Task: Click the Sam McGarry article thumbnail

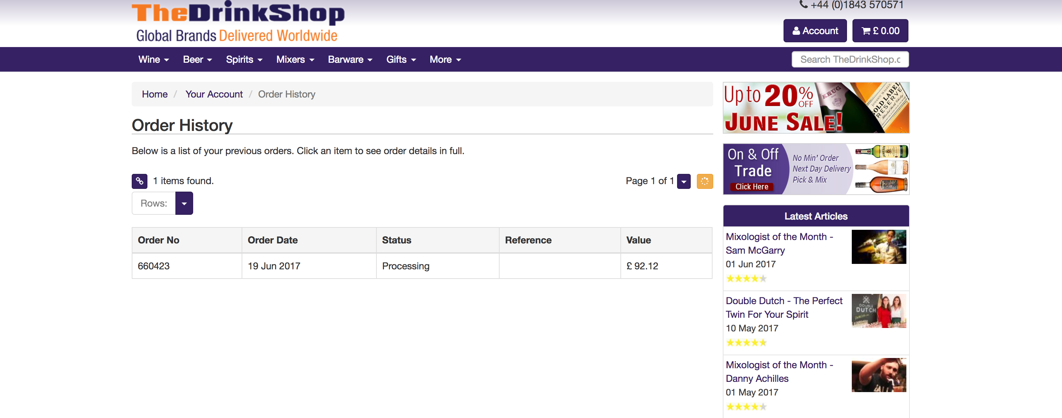Action: point(878,247)
